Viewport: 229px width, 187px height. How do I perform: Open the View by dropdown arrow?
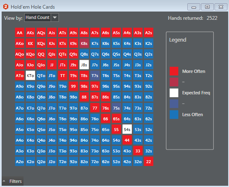(x=55, y=18)
